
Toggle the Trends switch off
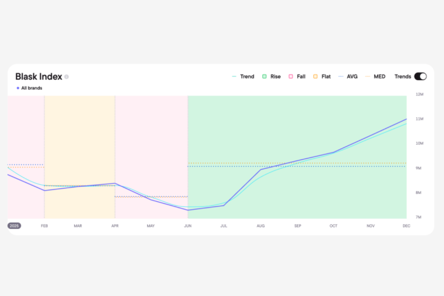pyautogui.click(x=420, y=77)
